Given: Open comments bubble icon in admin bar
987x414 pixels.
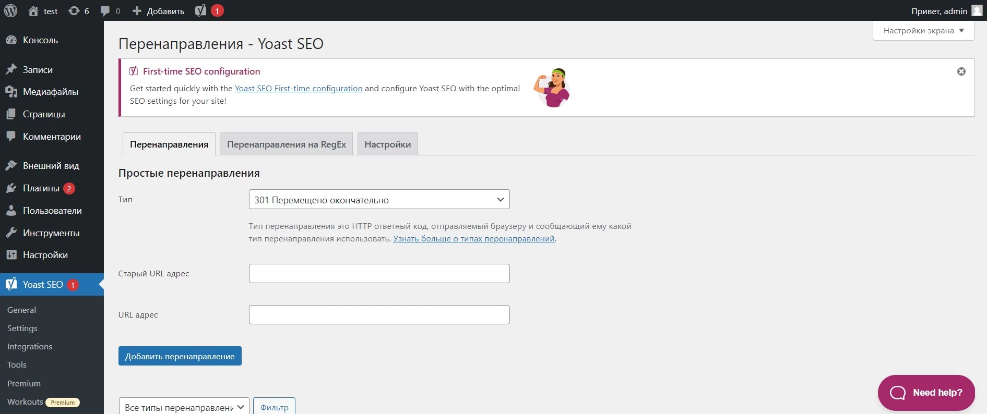Looking at the screenshot, I should click(105, 11).
